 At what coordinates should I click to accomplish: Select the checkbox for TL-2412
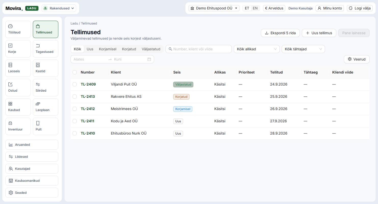[75, 109]
